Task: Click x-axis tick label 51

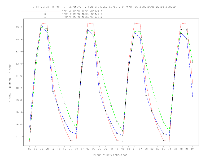Action: coord(129,149)
